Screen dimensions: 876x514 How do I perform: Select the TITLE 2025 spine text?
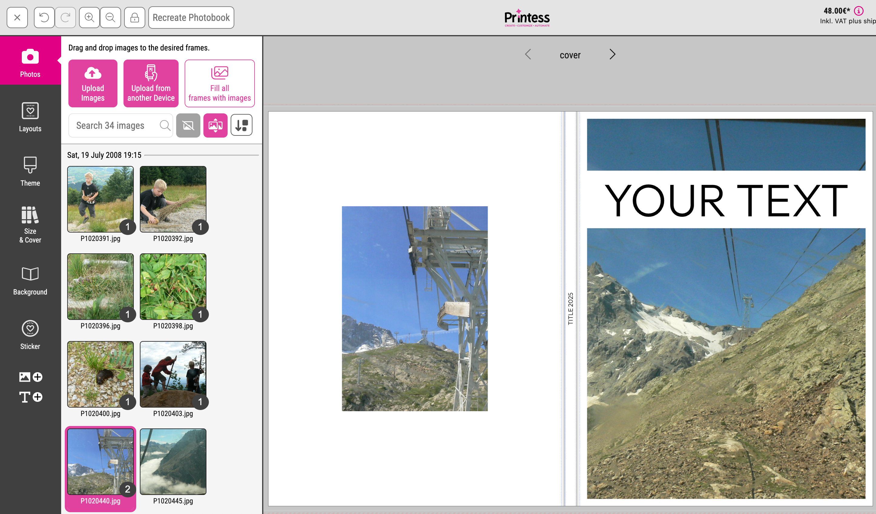(571, 309)
